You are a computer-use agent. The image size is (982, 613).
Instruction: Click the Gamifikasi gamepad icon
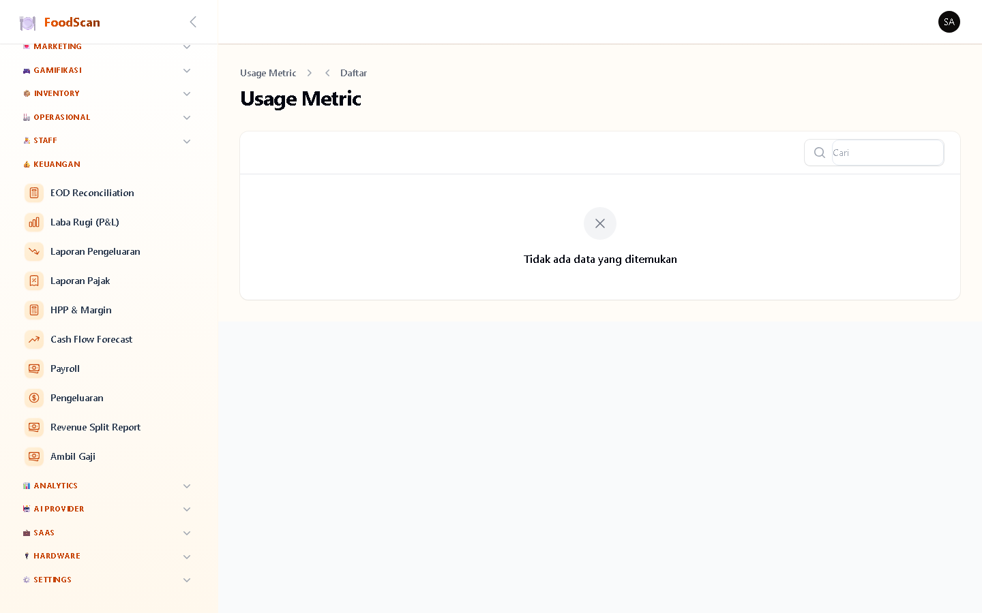[x=27, y=70]
